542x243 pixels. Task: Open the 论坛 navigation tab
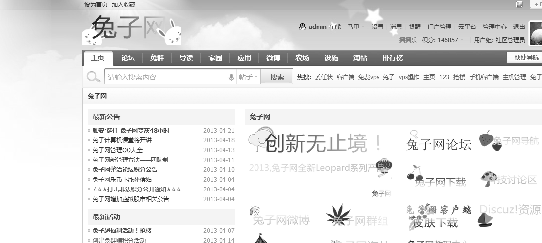[128, 58]
